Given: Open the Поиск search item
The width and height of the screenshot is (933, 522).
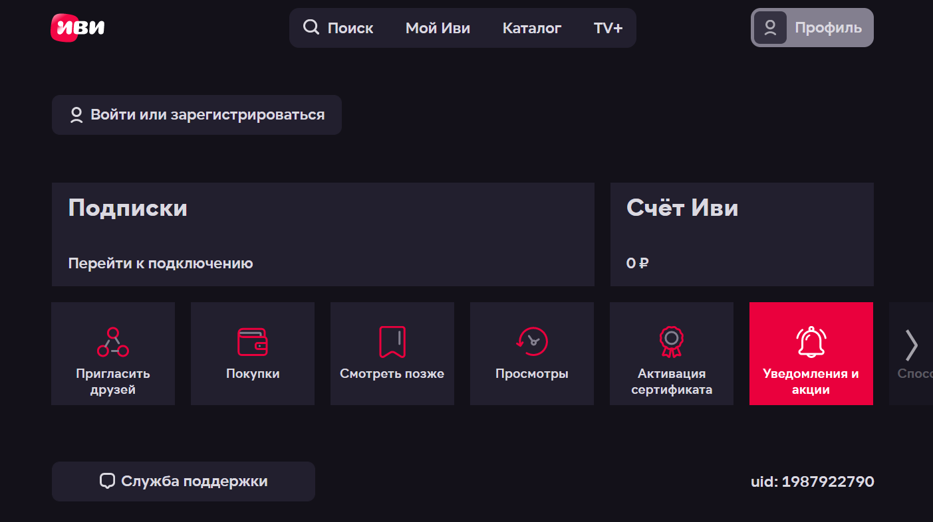Looking at the screenshot, I should pos(338,28).
